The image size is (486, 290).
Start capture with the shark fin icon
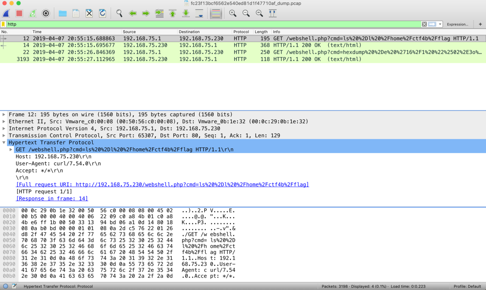click(6, 13)
